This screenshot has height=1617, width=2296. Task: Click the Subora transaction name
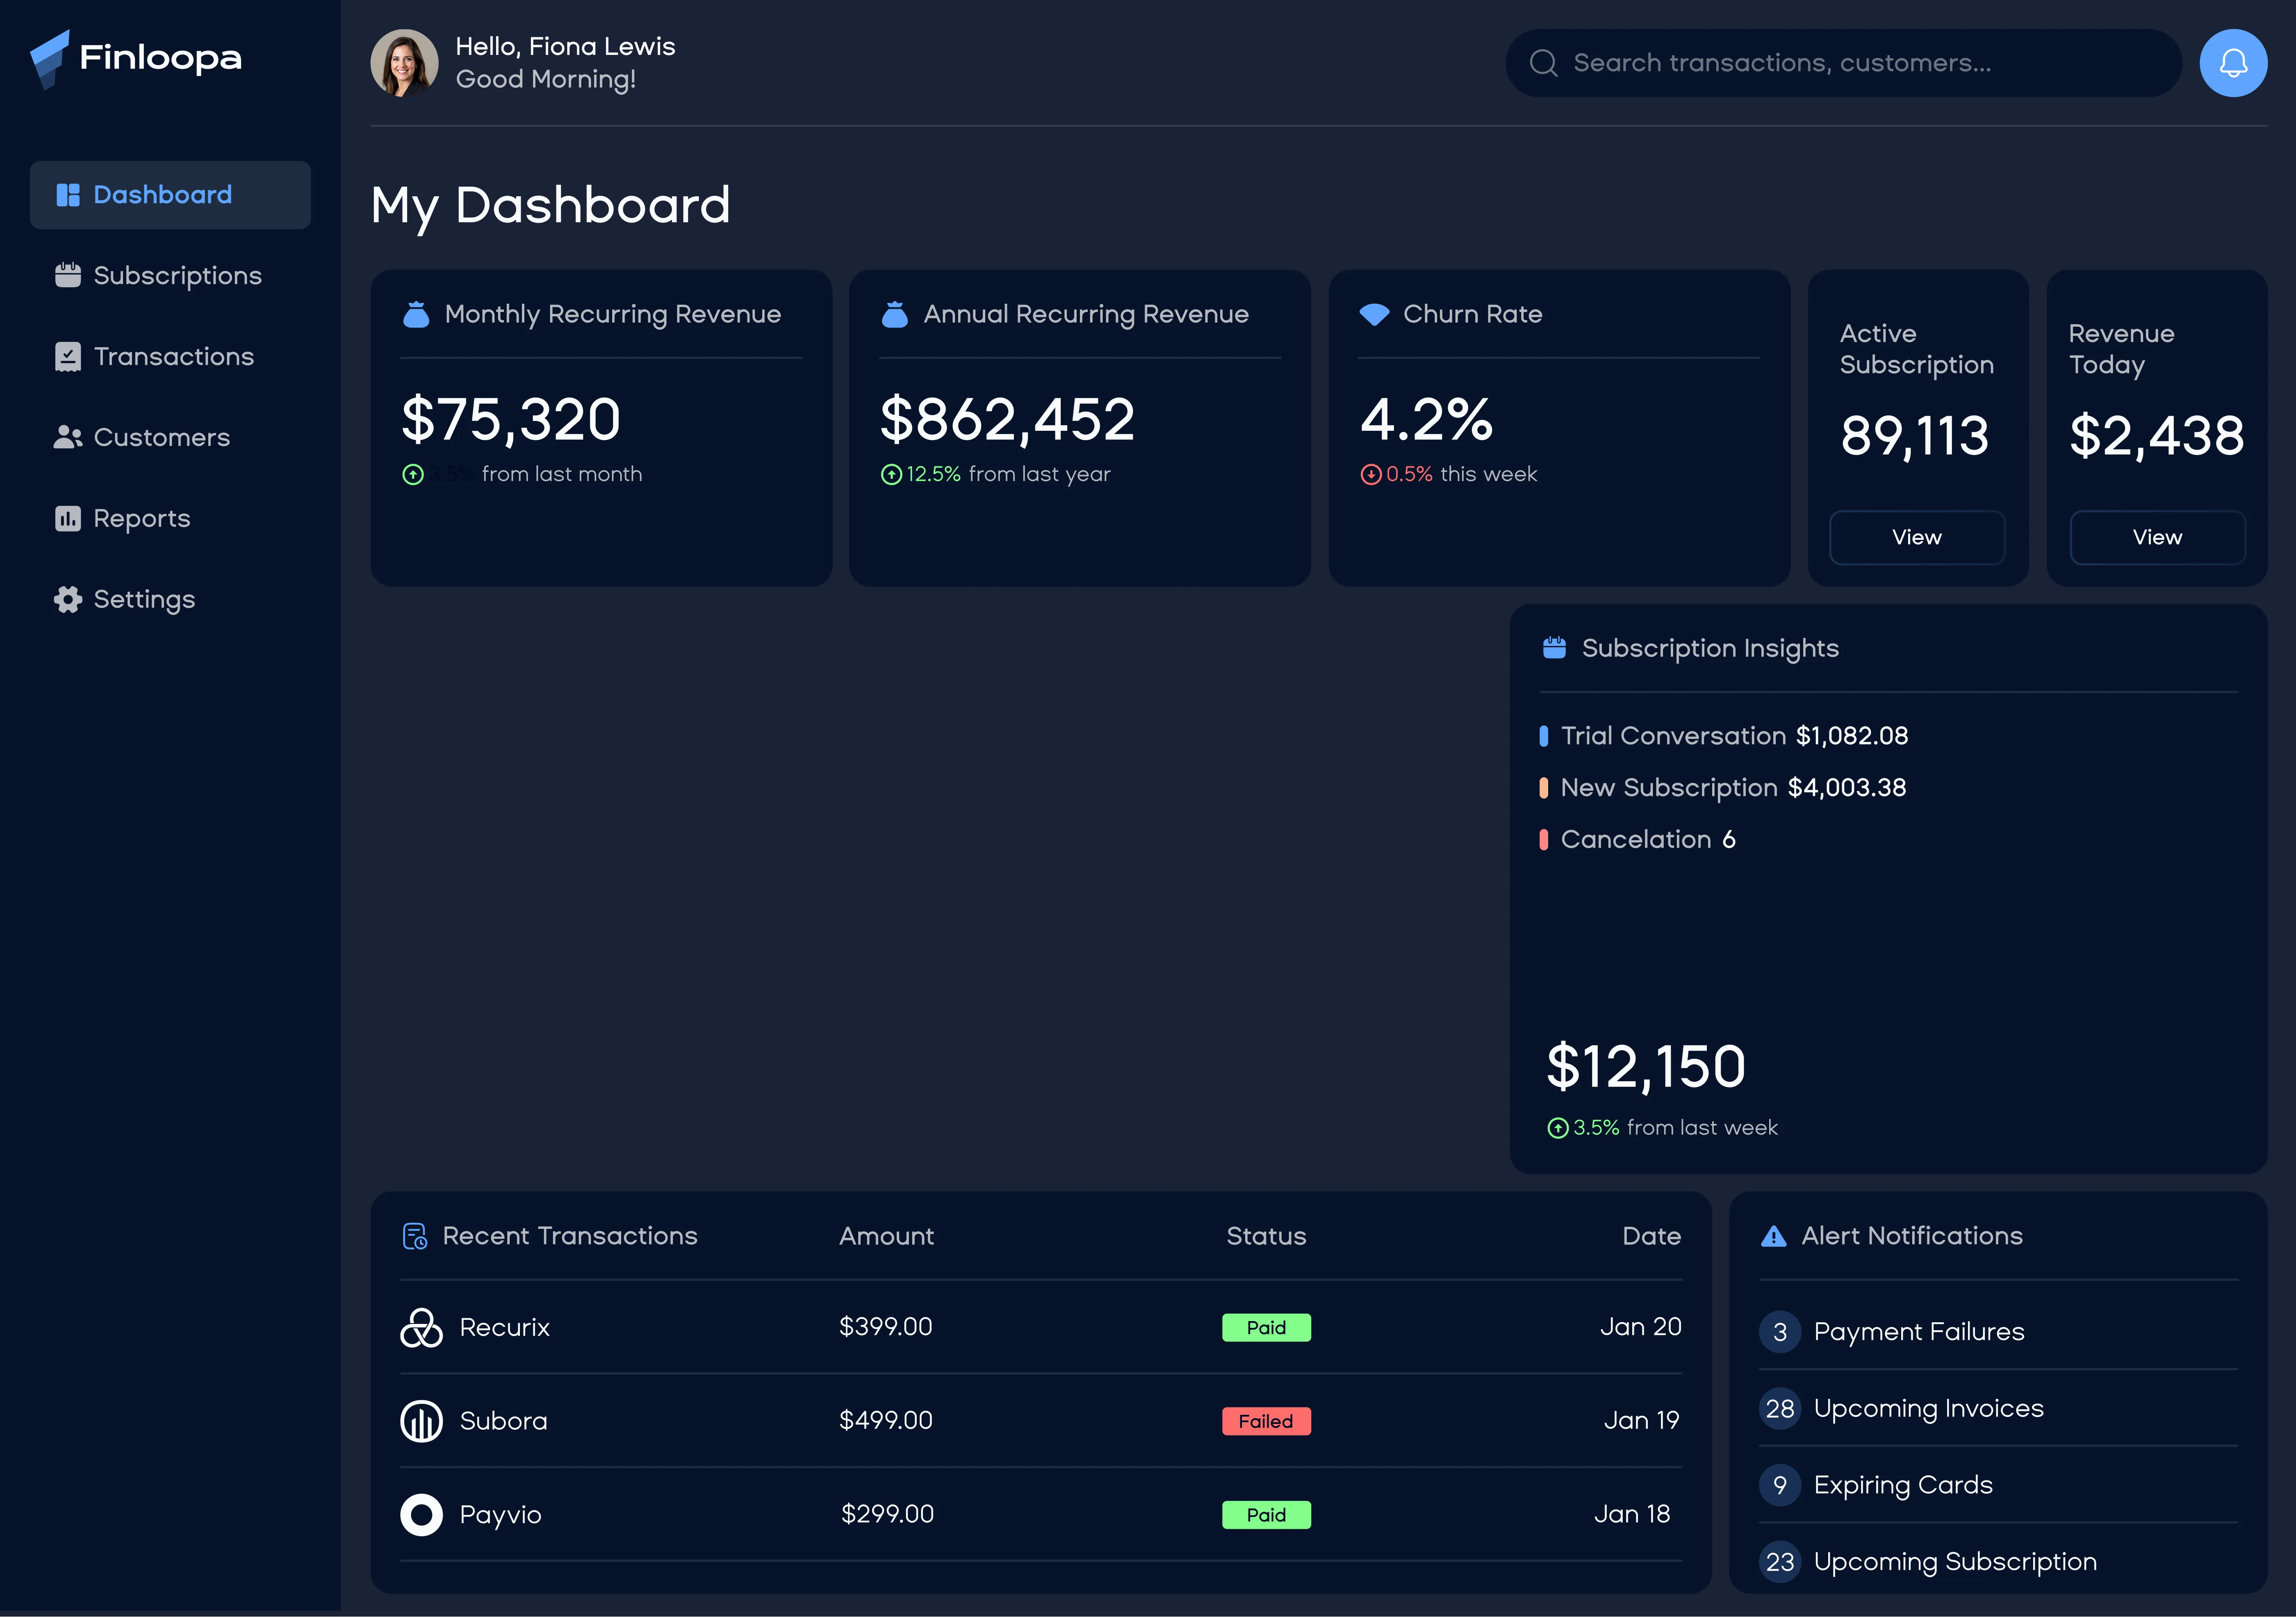point(504,1421)
